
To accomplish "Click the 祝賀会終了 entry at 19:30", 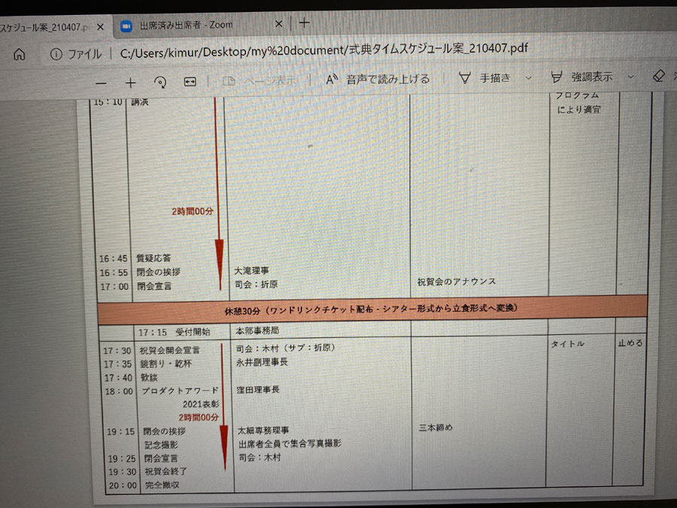I will point(165,471).
